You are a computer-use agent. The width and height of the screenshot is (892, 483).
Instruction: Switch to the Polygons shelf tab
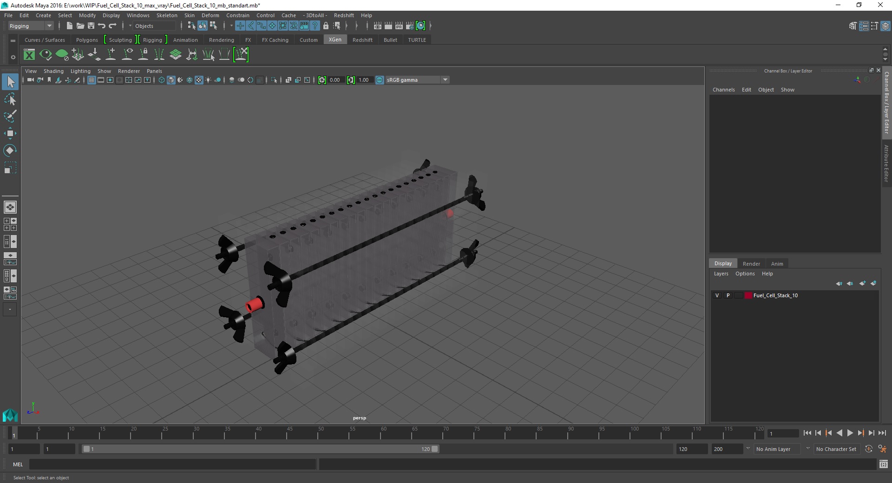pos(87,40)
